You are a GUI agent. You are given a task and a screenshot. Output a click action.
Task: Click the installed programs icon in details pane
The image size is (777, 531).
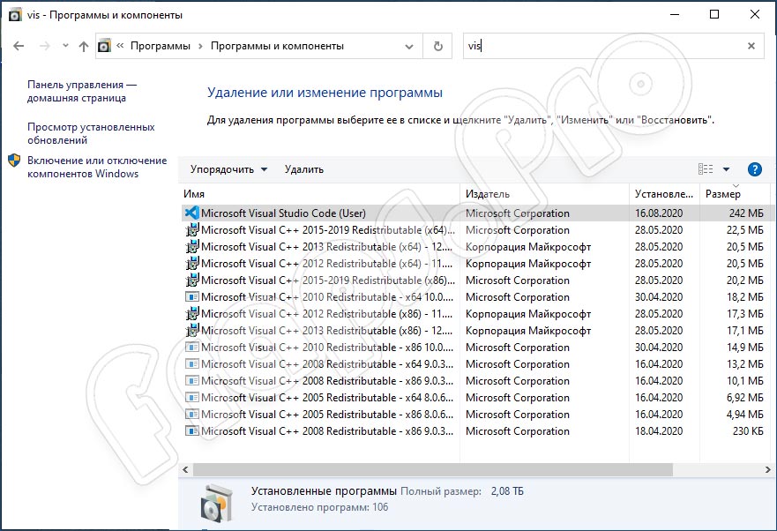tap(217, 504)
